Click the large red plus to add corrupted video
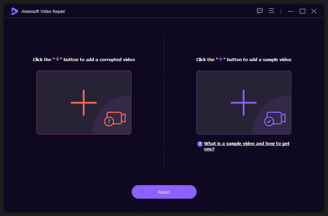 click(84, 103)
